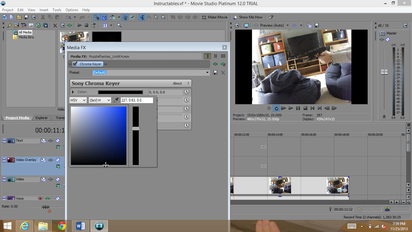Save the project with floppy icon
The height and width of the screenshot is (232, 412).
coord(26,17)
